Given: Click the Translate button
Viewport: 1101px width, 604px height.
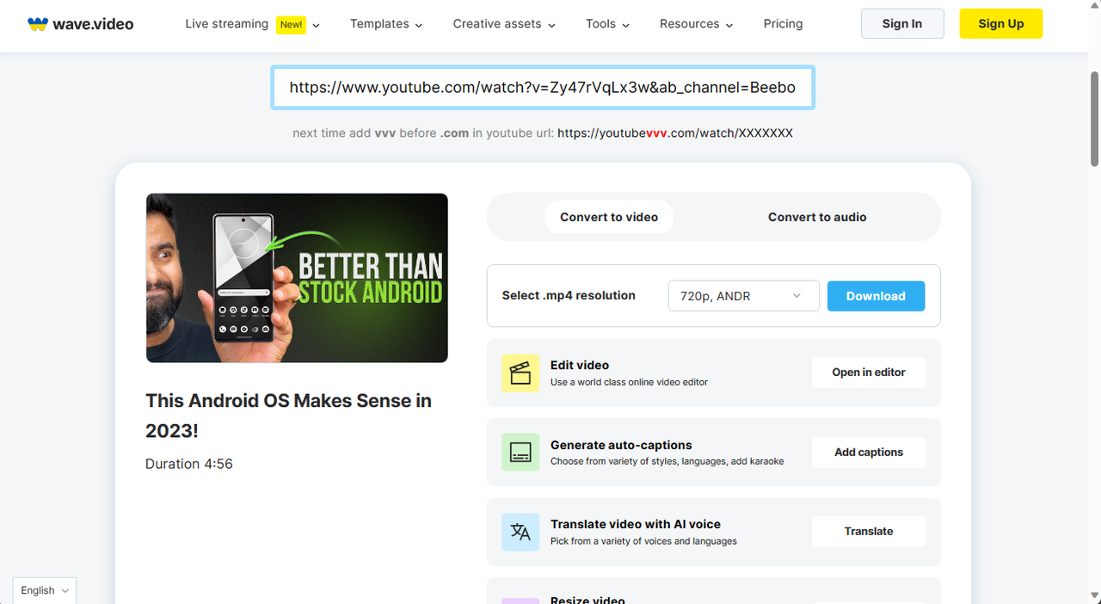Looking at the screenshot, I should (869, 532).
